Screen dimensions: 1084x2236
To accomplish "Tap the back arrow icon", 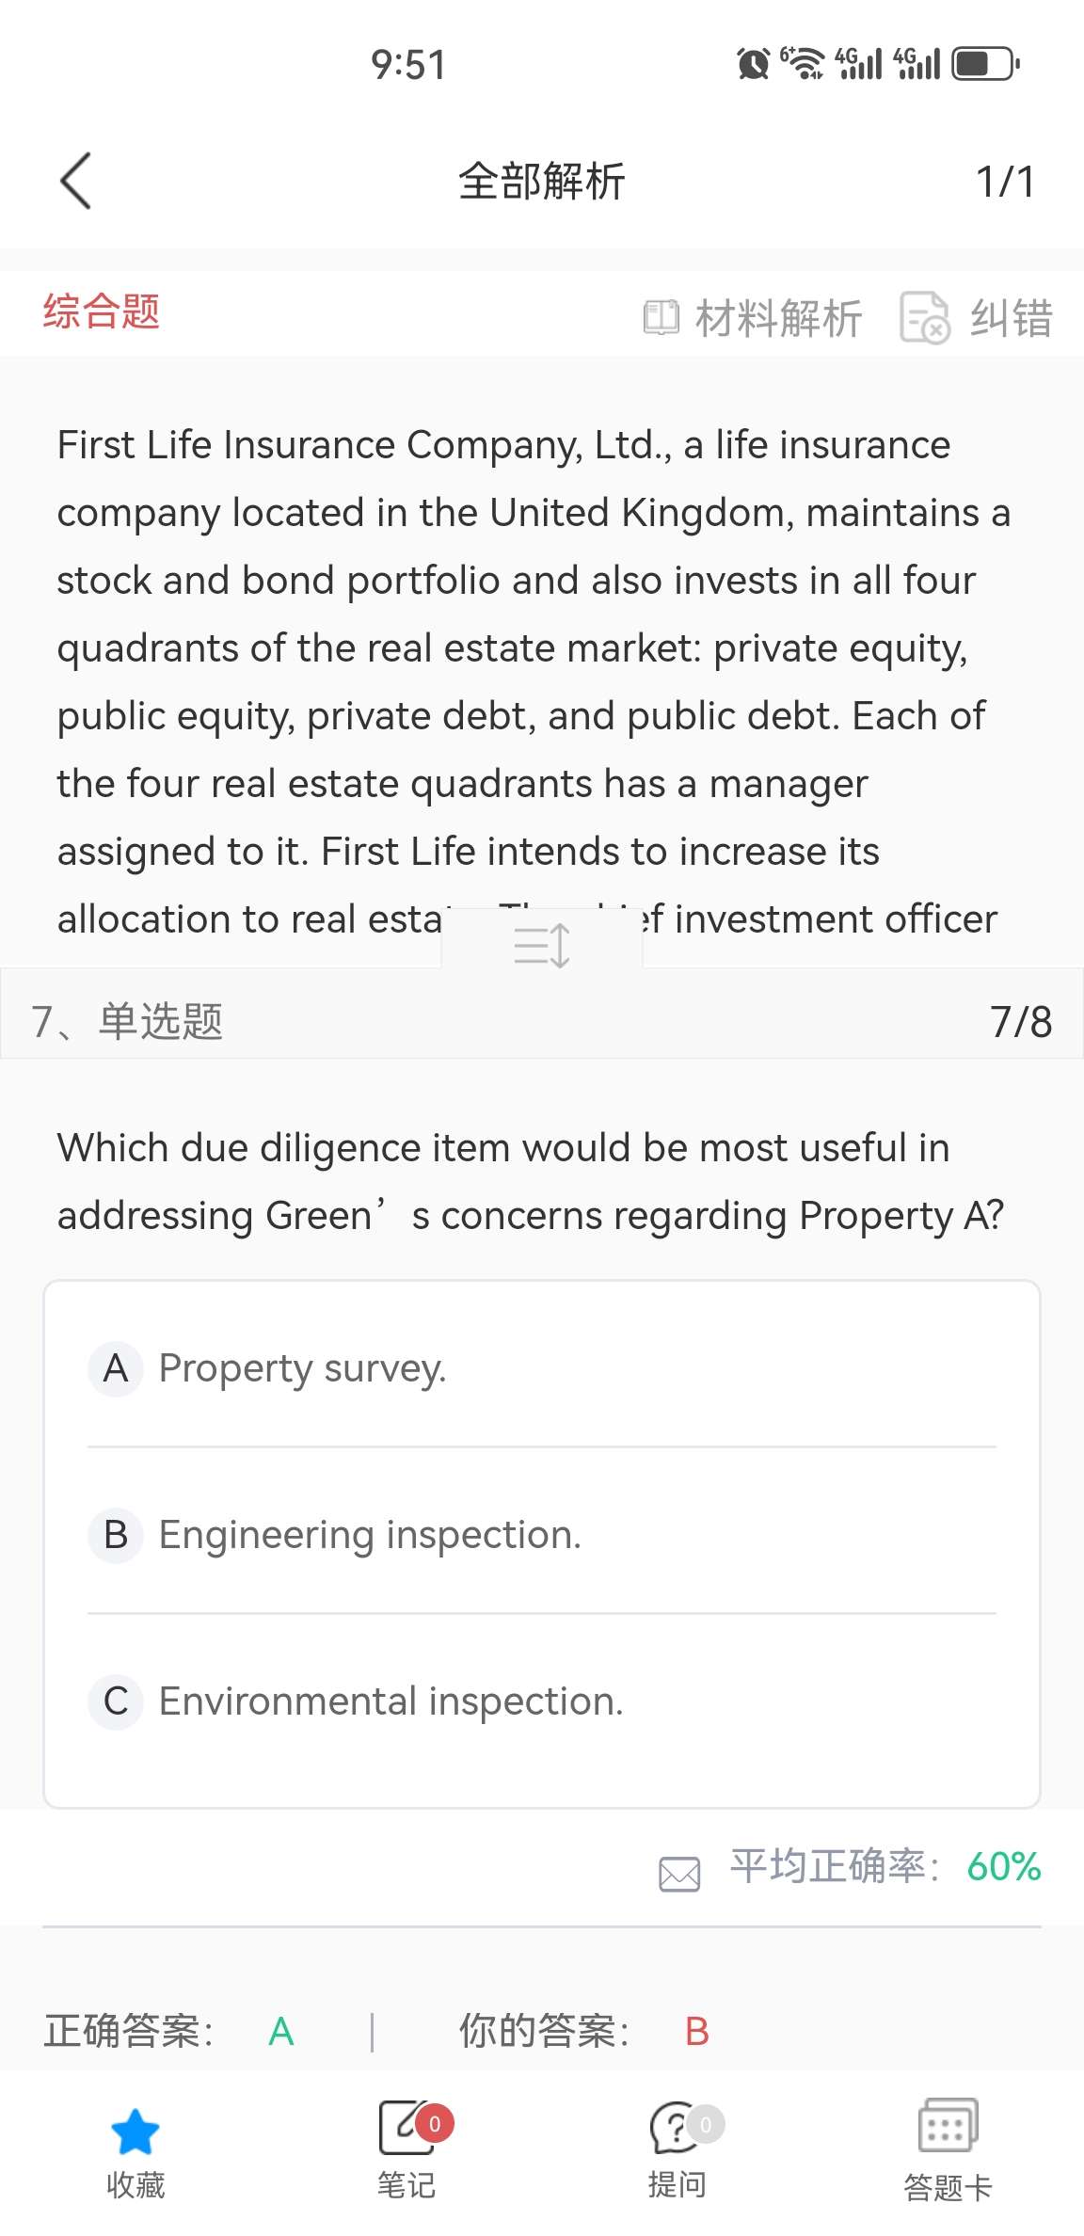I will pyautogui.click(x=76, y=181).
